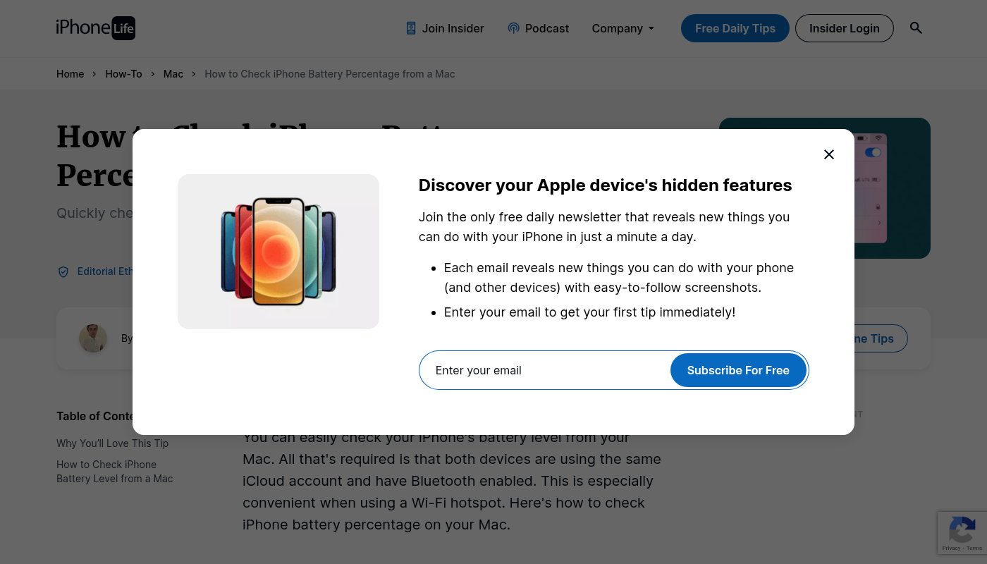
Task: Click the reCAPTCHA badge icon
Action: [x=962, y=529]
